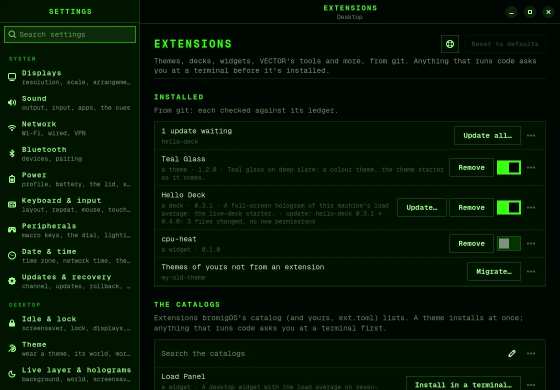Viewport: 560px width, 390px height.
Task: Click Update… for Hello Deck
Action: coord(422,207)
